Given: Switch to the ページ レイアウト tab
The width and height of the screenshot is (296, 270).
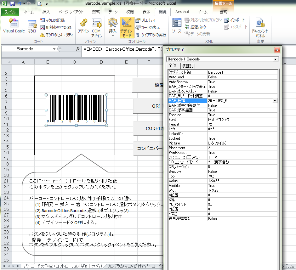Looking at the screenshot, I should [x=71, y=12].
